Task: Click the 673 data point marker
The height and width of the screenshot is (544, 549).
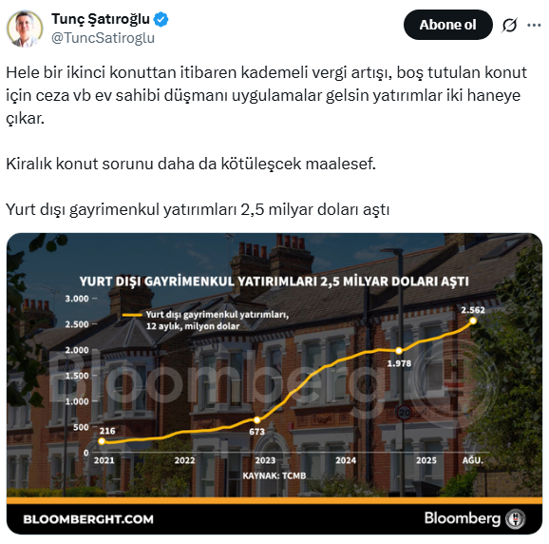Action: tap(256, 420)
